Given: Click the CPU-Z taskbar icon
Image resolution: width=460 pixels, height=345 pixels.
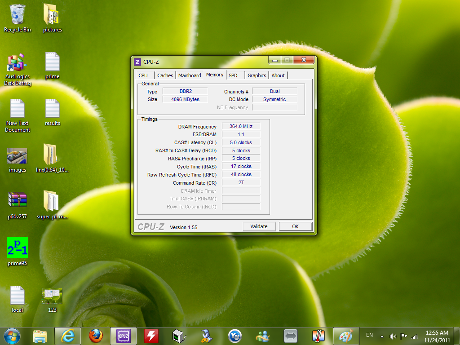Looking at the screenshot, I should [123, 336].
